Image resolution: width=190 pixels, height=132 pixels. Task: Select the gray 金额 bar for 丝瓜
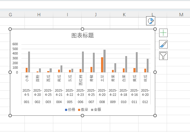148,66
